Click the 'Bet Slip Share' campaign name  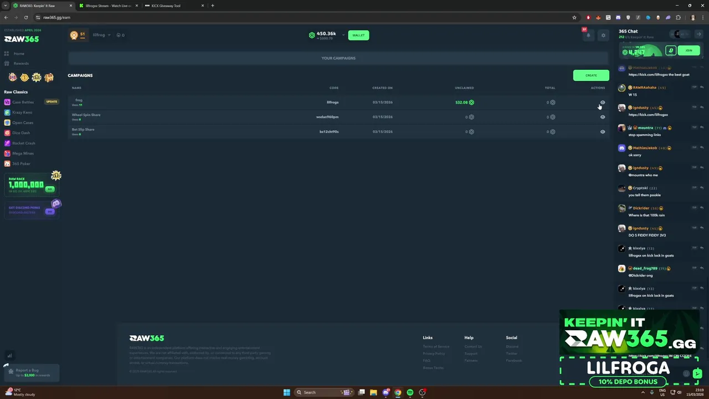(x=83, y=130)
